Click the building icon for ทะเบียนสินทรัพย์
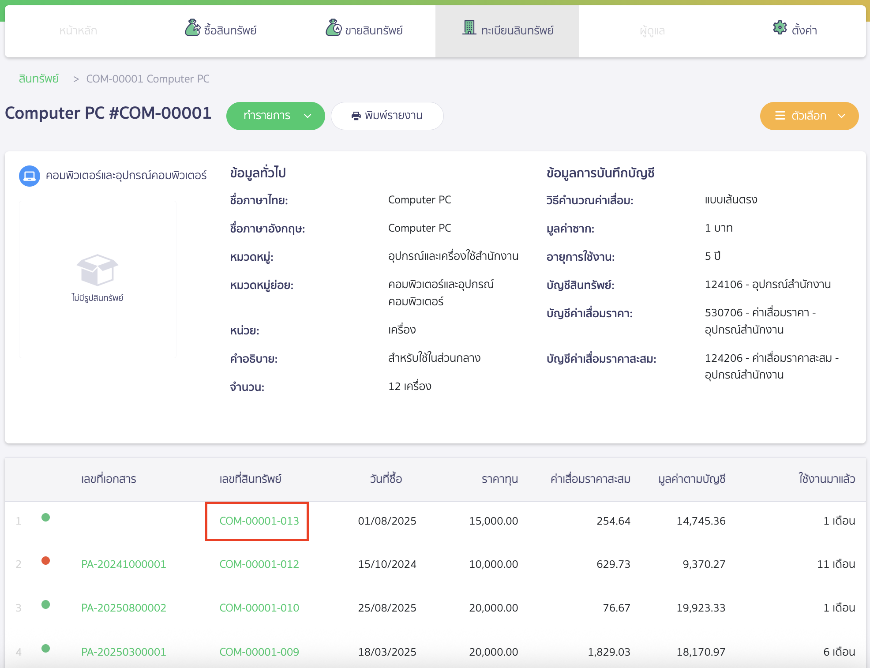Screen dimensions: 870x668 pos(469,28)
